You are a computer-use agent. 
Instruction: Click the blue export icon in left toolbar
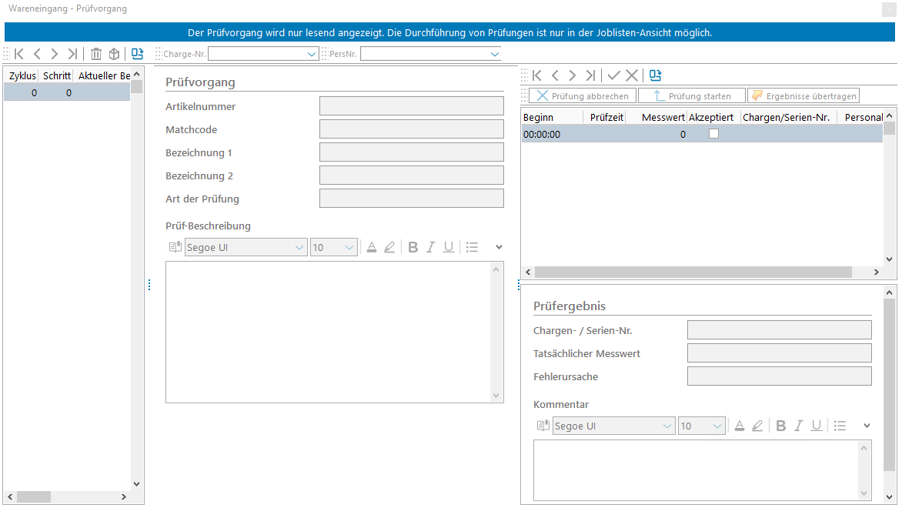pyautogui.click(x=137, y=54)
